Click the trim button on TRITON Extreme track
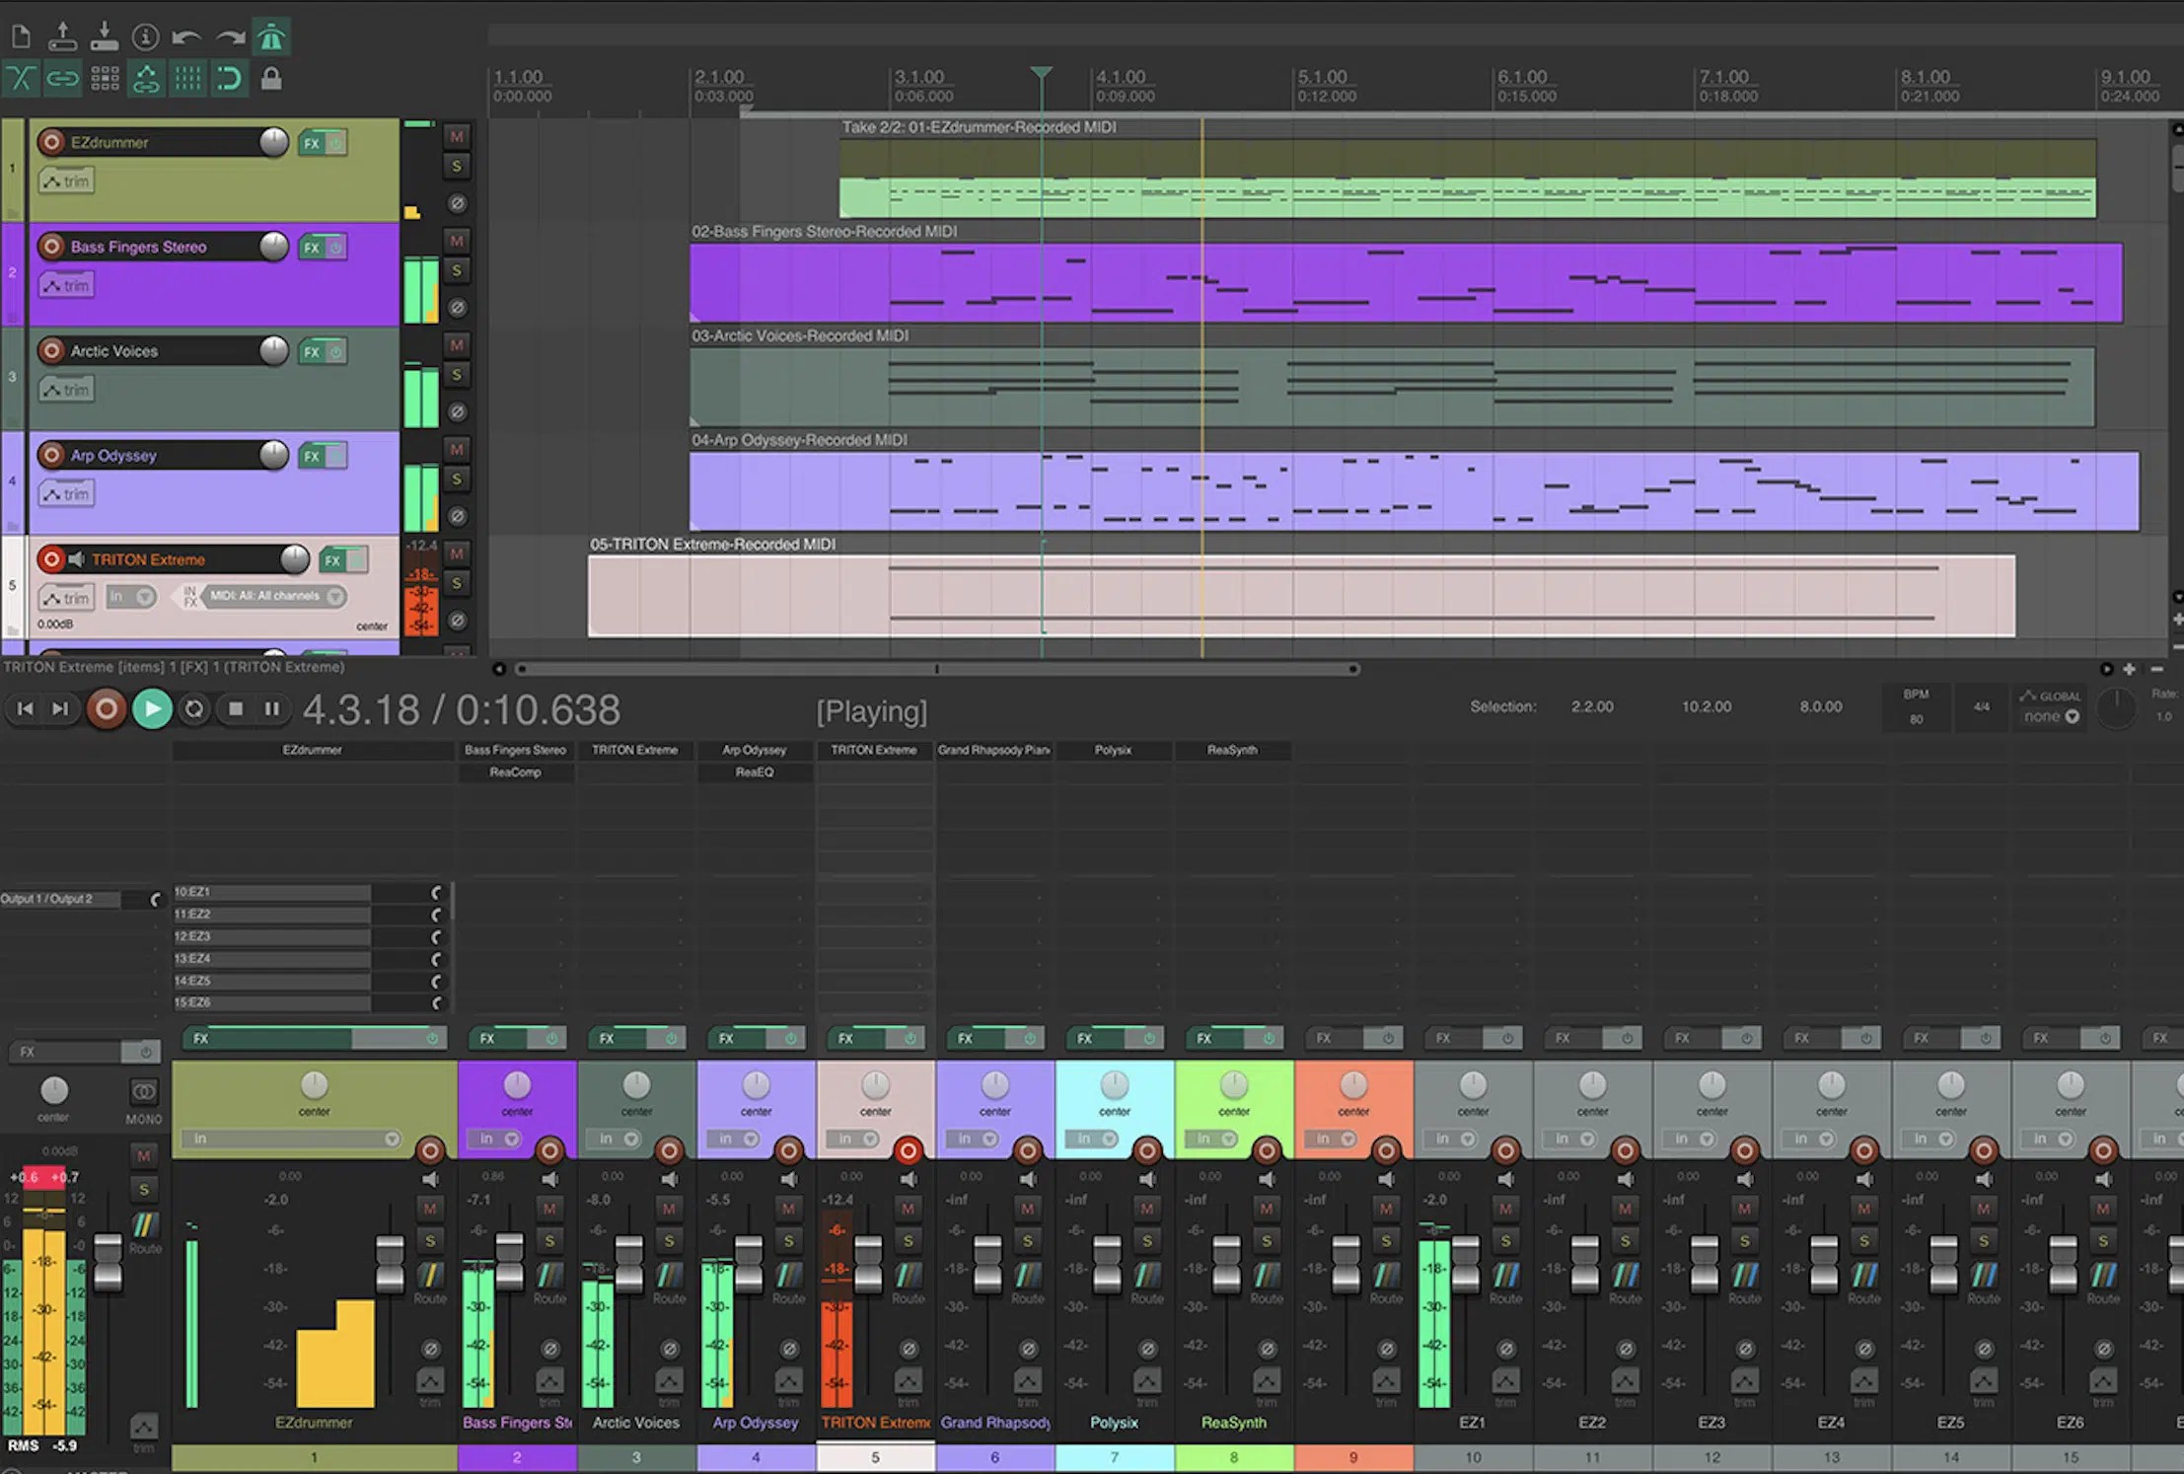The height and width of the screenshot is (1474, 2184). [66, 598]
